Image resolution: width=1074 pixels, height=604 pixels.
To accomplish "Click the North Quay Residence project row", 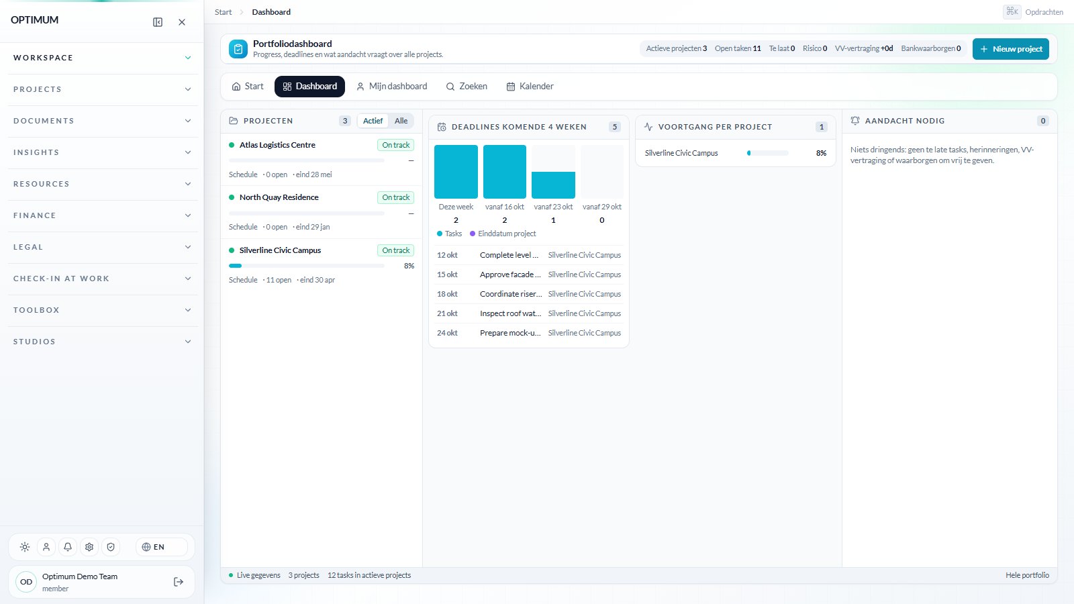I will tap(322, 212).
